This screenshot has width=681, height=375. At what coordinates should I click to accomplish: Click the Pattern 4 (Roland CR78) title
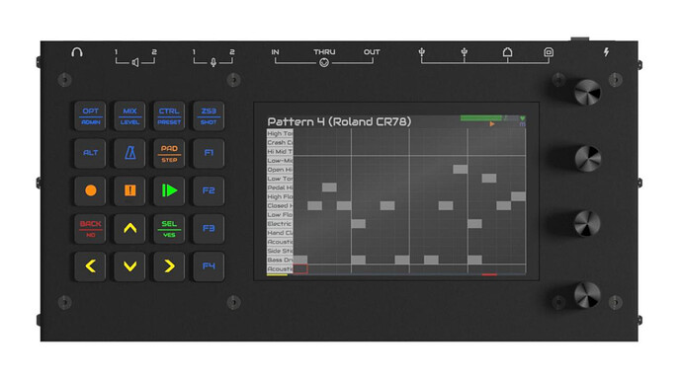pos(339,121)
